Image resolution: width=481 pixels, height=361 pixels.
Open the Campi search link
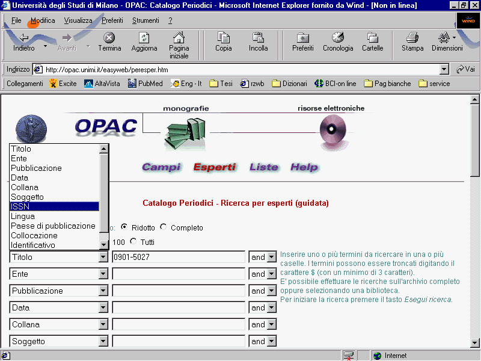coord(161,167)
